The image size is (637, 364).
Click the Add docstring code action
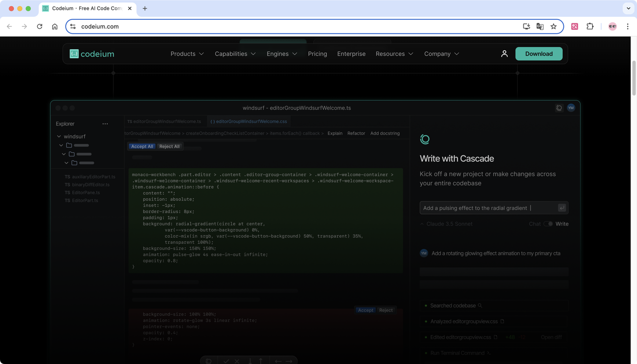click(385, 134)
